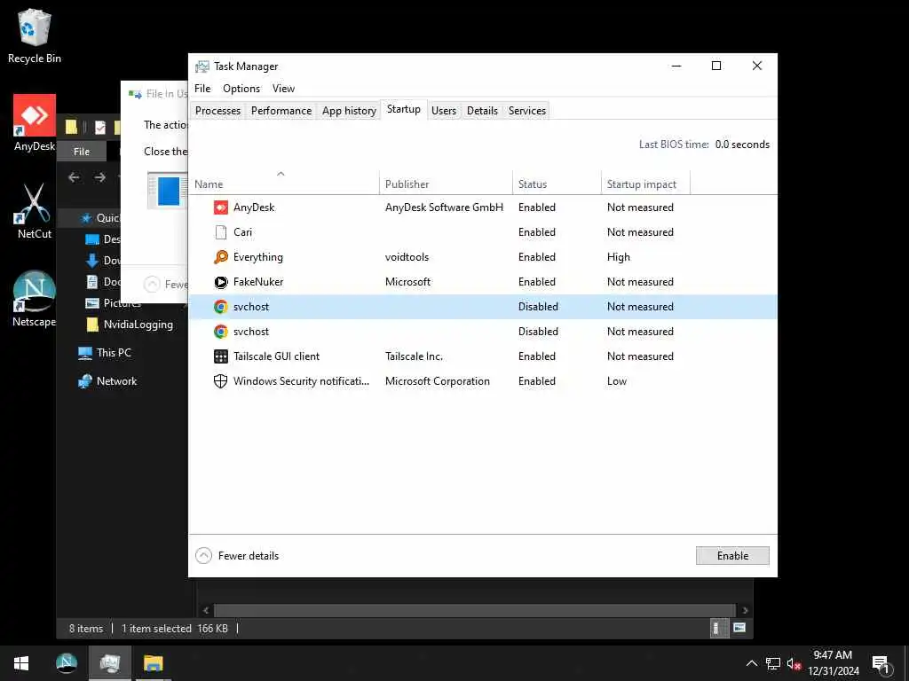909x681 pixels.
Task: Switch Explorer to large icons view
Action: [x=739, y=628]
